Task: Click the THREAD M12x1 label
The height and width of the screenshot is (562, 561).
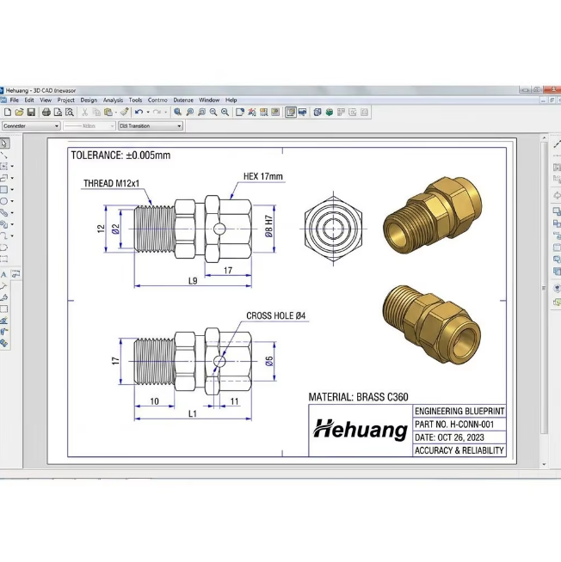Action: [111, 184]
